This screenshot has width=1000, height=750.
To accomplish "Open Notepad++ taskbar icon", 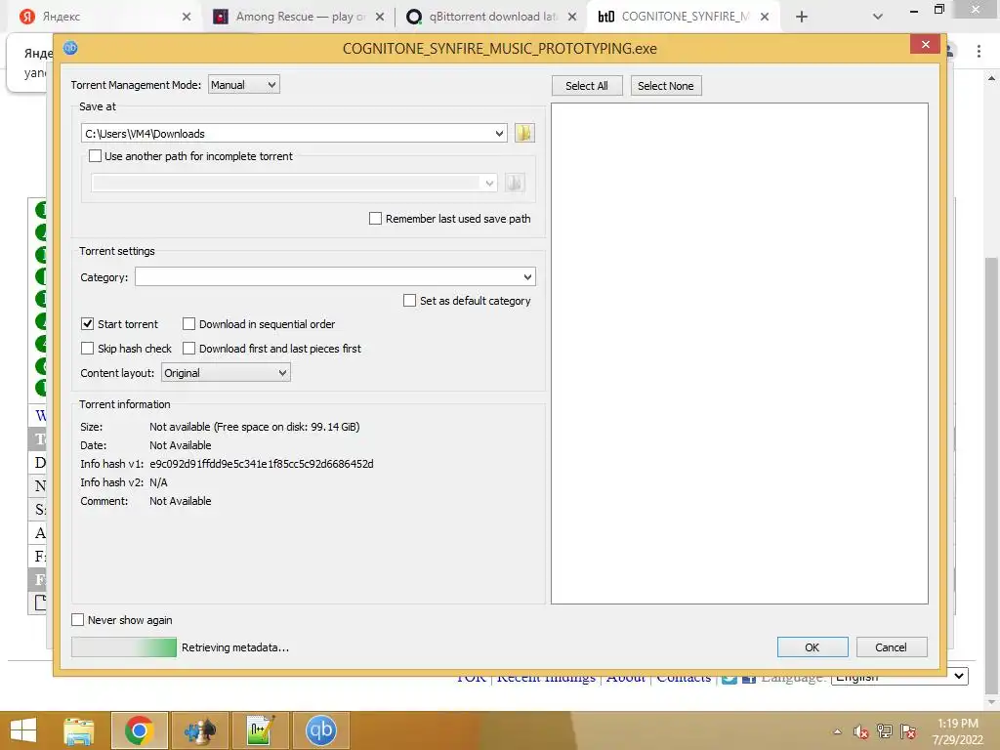I will click(260, 730).
